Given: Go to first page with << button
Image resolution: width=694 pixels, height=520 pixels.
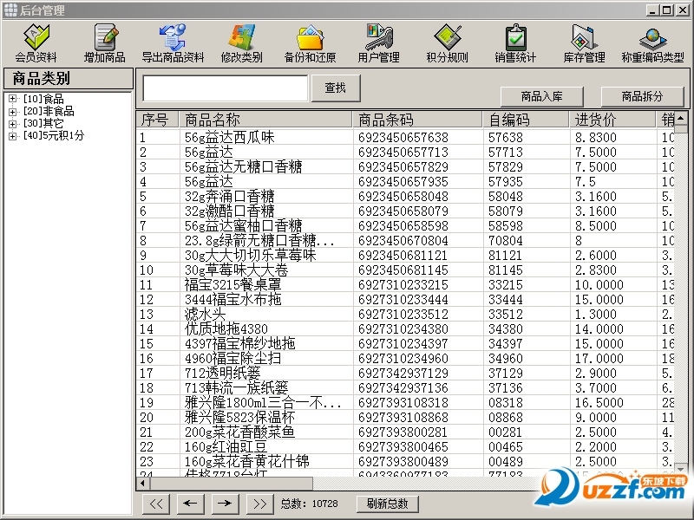Looking at the screenshot, I should [x=156, y=504].
